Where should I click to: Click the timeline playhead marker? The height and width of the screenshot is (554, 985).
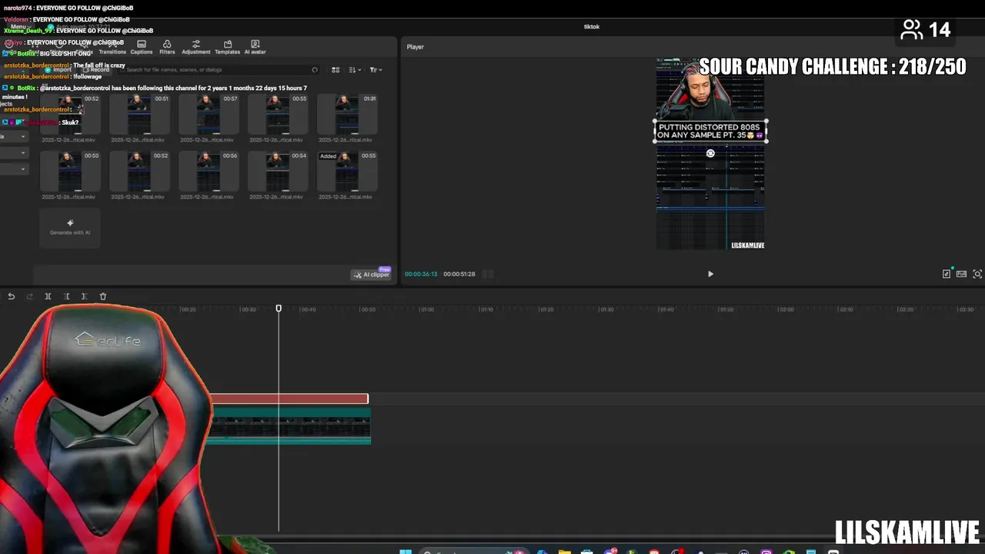point(279,309)
